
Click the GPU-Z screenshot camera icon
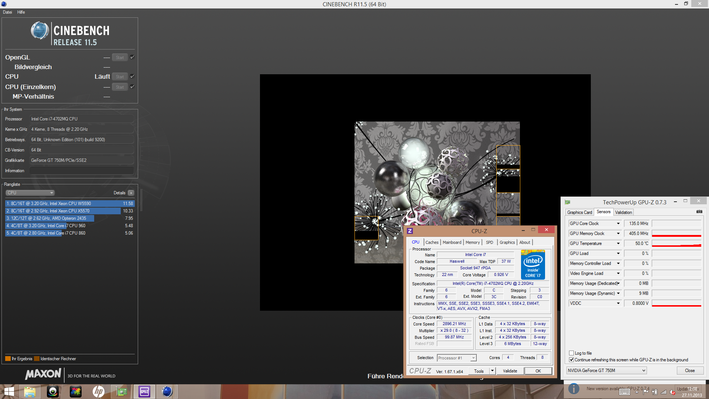[x=699, y=212]
